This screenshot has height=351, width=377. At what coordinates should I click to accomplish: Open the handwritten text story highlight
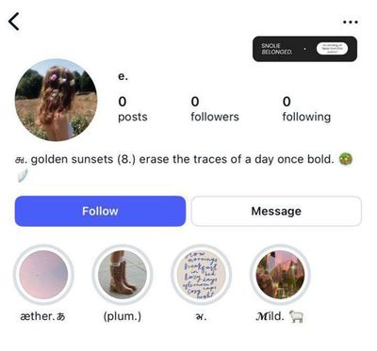coord(202,275)
